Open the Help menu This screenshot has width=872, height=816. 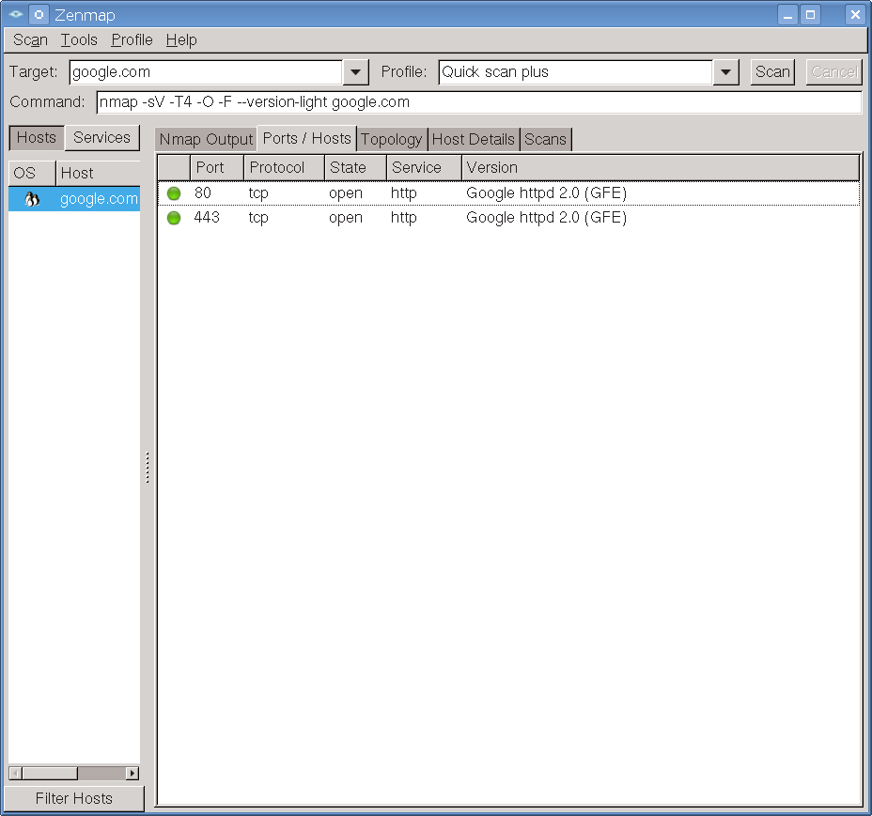click(181, 40)
